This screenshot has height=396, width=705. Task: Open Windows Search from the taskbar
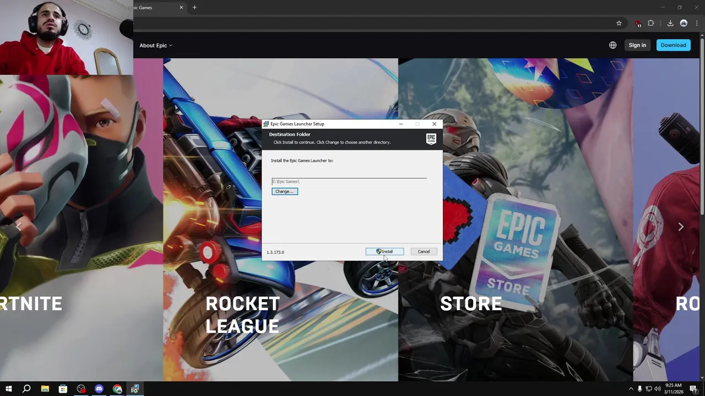tap(26, 389)
